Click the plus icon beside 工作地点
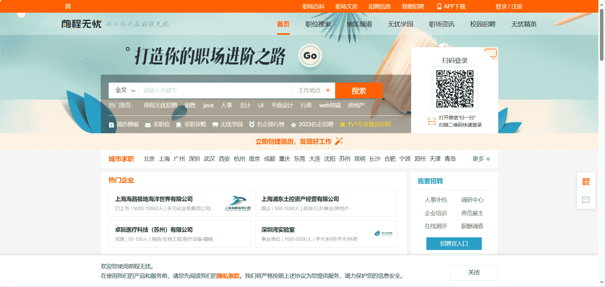Viewport: 605px width, 287px height. point(328,90)
